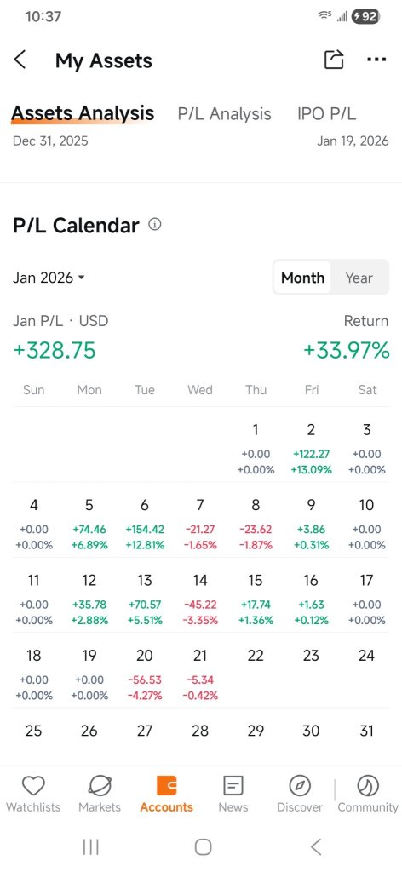Tap the back arrow beside My Assets
The width and height of the screenshot is (402, 872).
click(x=20, y=60)
